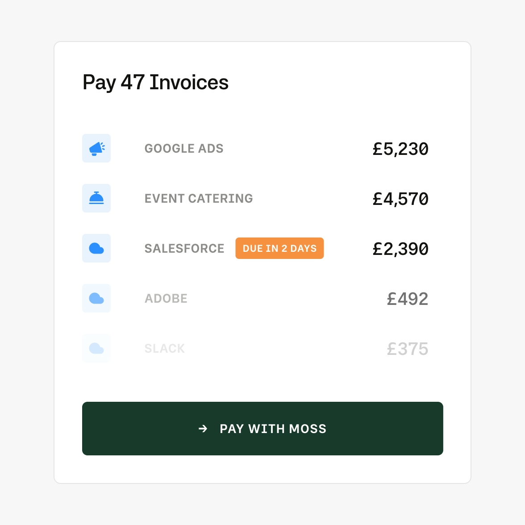Click the arrow icon in the pay button

point(203,429)
